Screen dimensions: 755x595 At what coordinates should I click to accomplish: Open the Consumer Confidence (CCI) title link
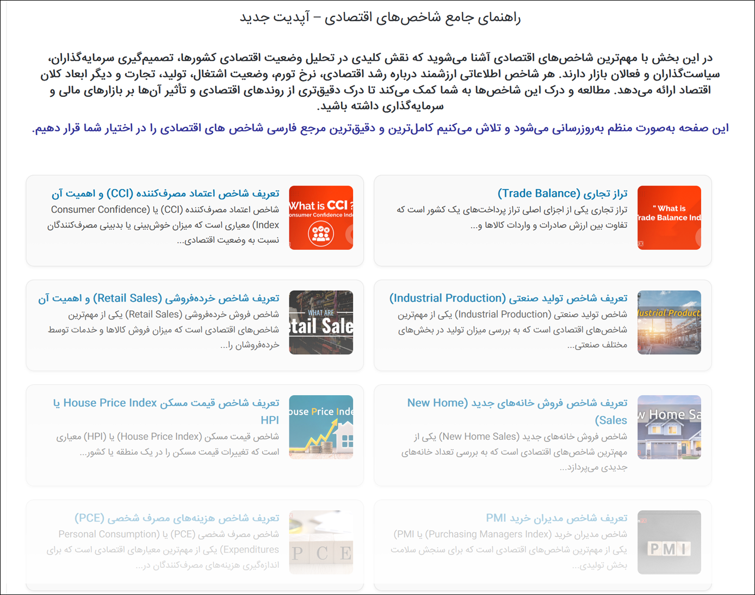[165, 194]
